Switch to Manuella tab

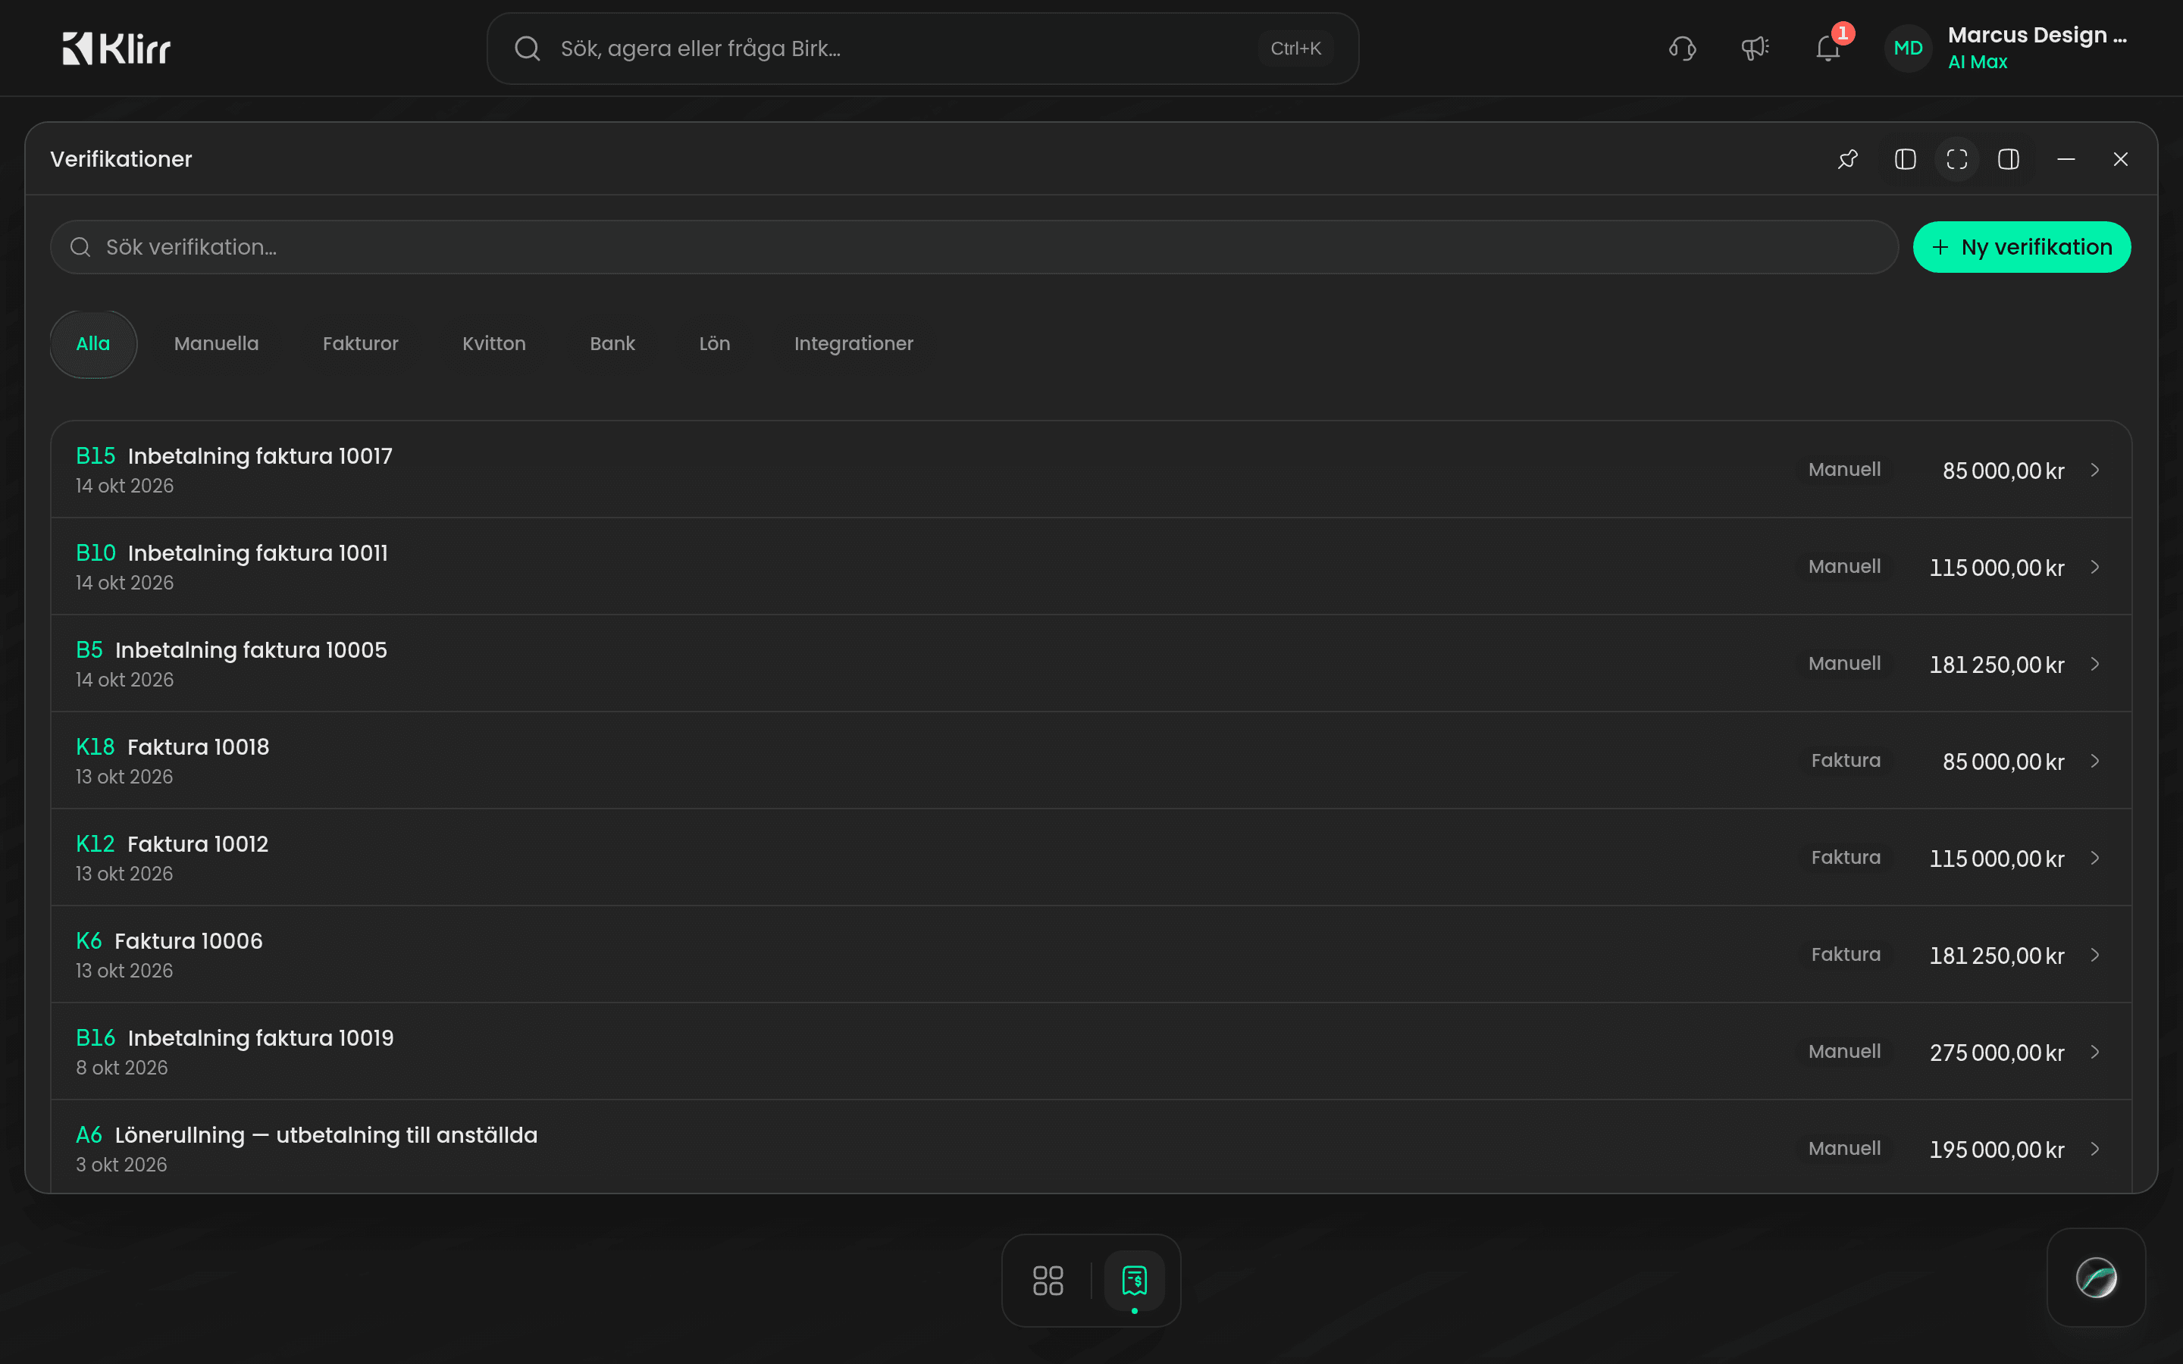coord(217,344)
